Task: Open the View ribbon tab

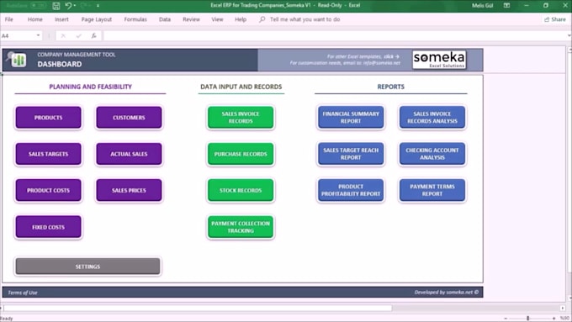Action: pyautogui.click(x=217, y=19)
